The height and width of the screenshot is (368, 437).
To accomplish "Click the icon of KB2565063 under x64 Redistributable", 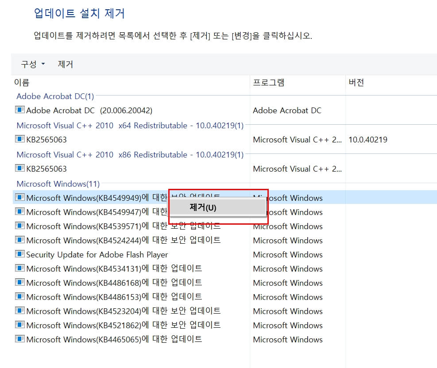I will coord(20,139).
